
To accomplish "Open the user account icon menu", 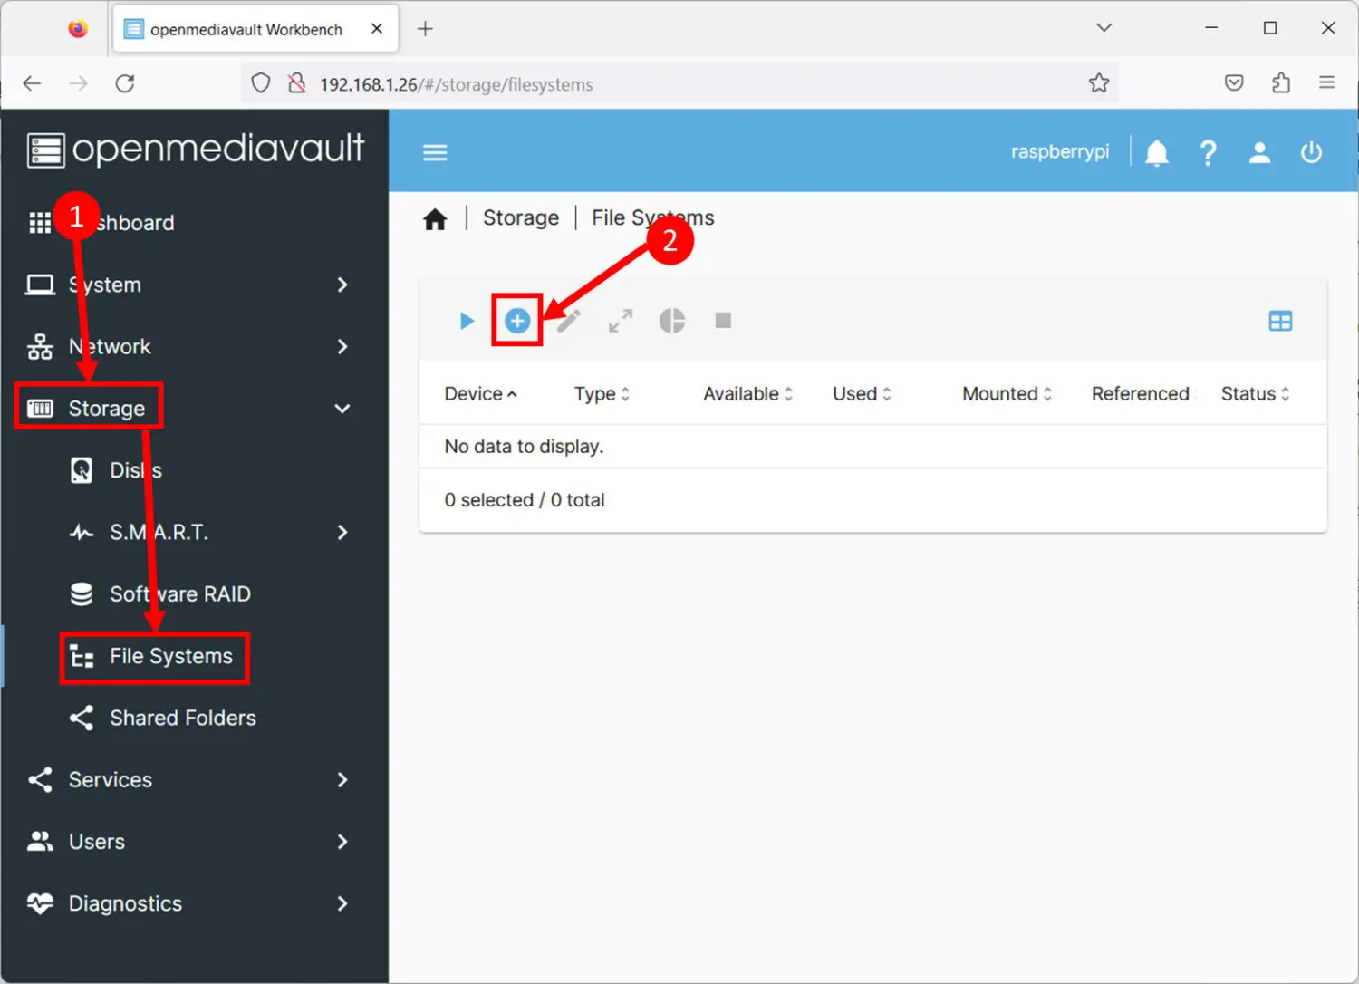I will pos(1259,152).
